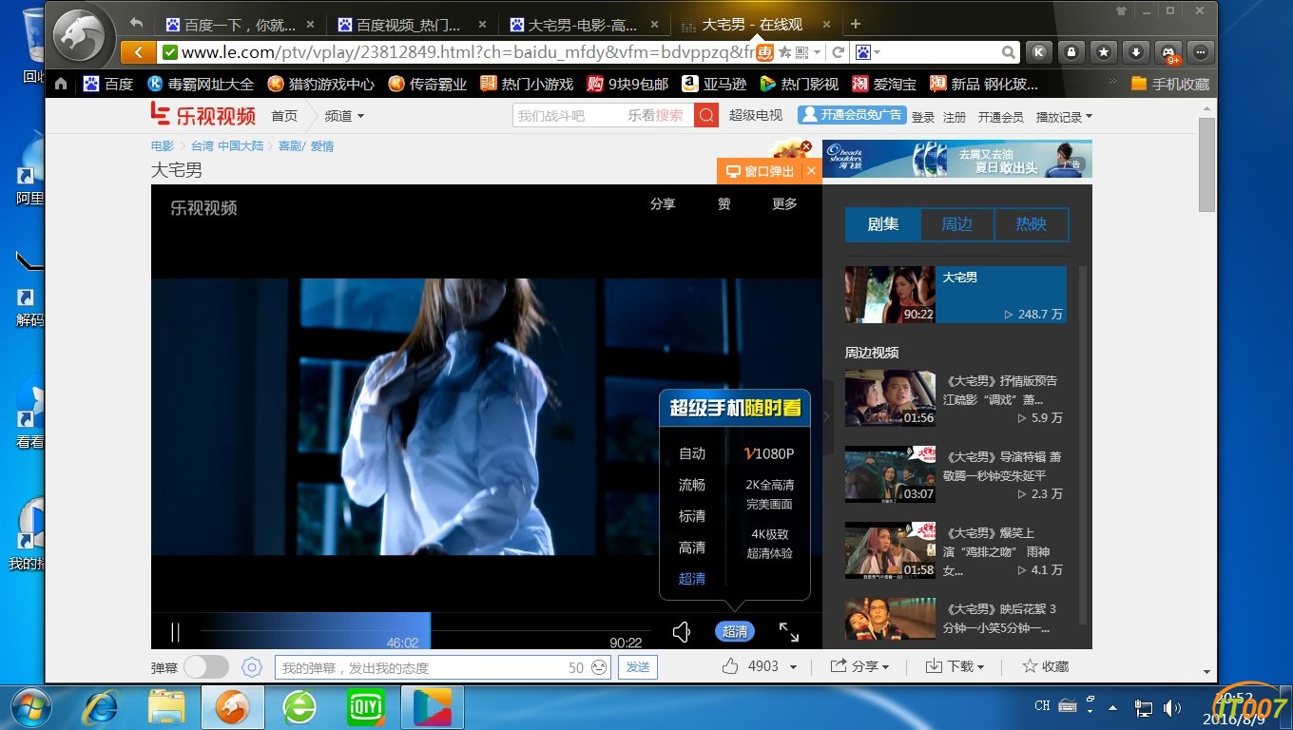Select 2K全高清 quality option

pos(770,494)
